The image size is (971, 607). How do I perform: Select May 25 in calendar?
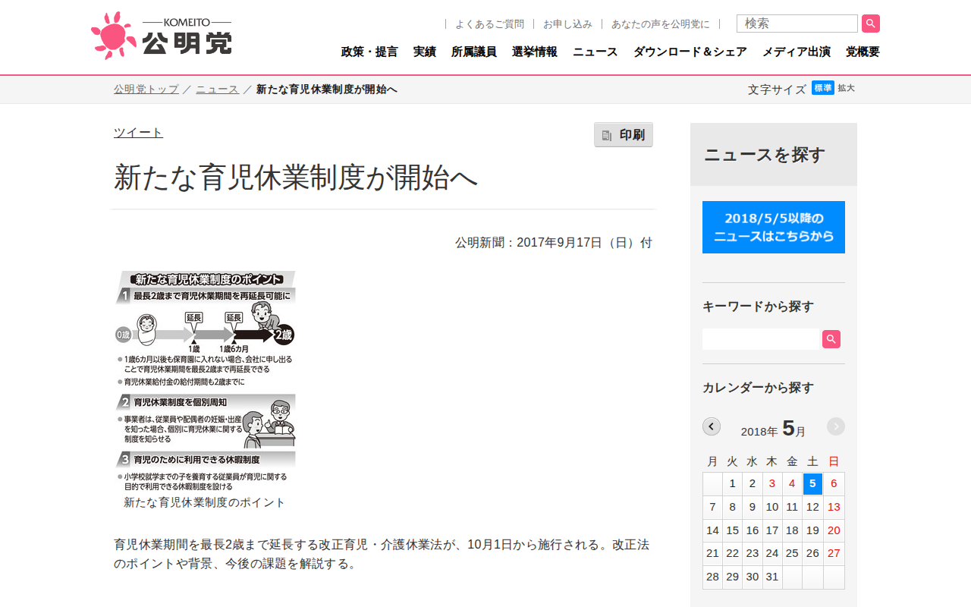792,553
